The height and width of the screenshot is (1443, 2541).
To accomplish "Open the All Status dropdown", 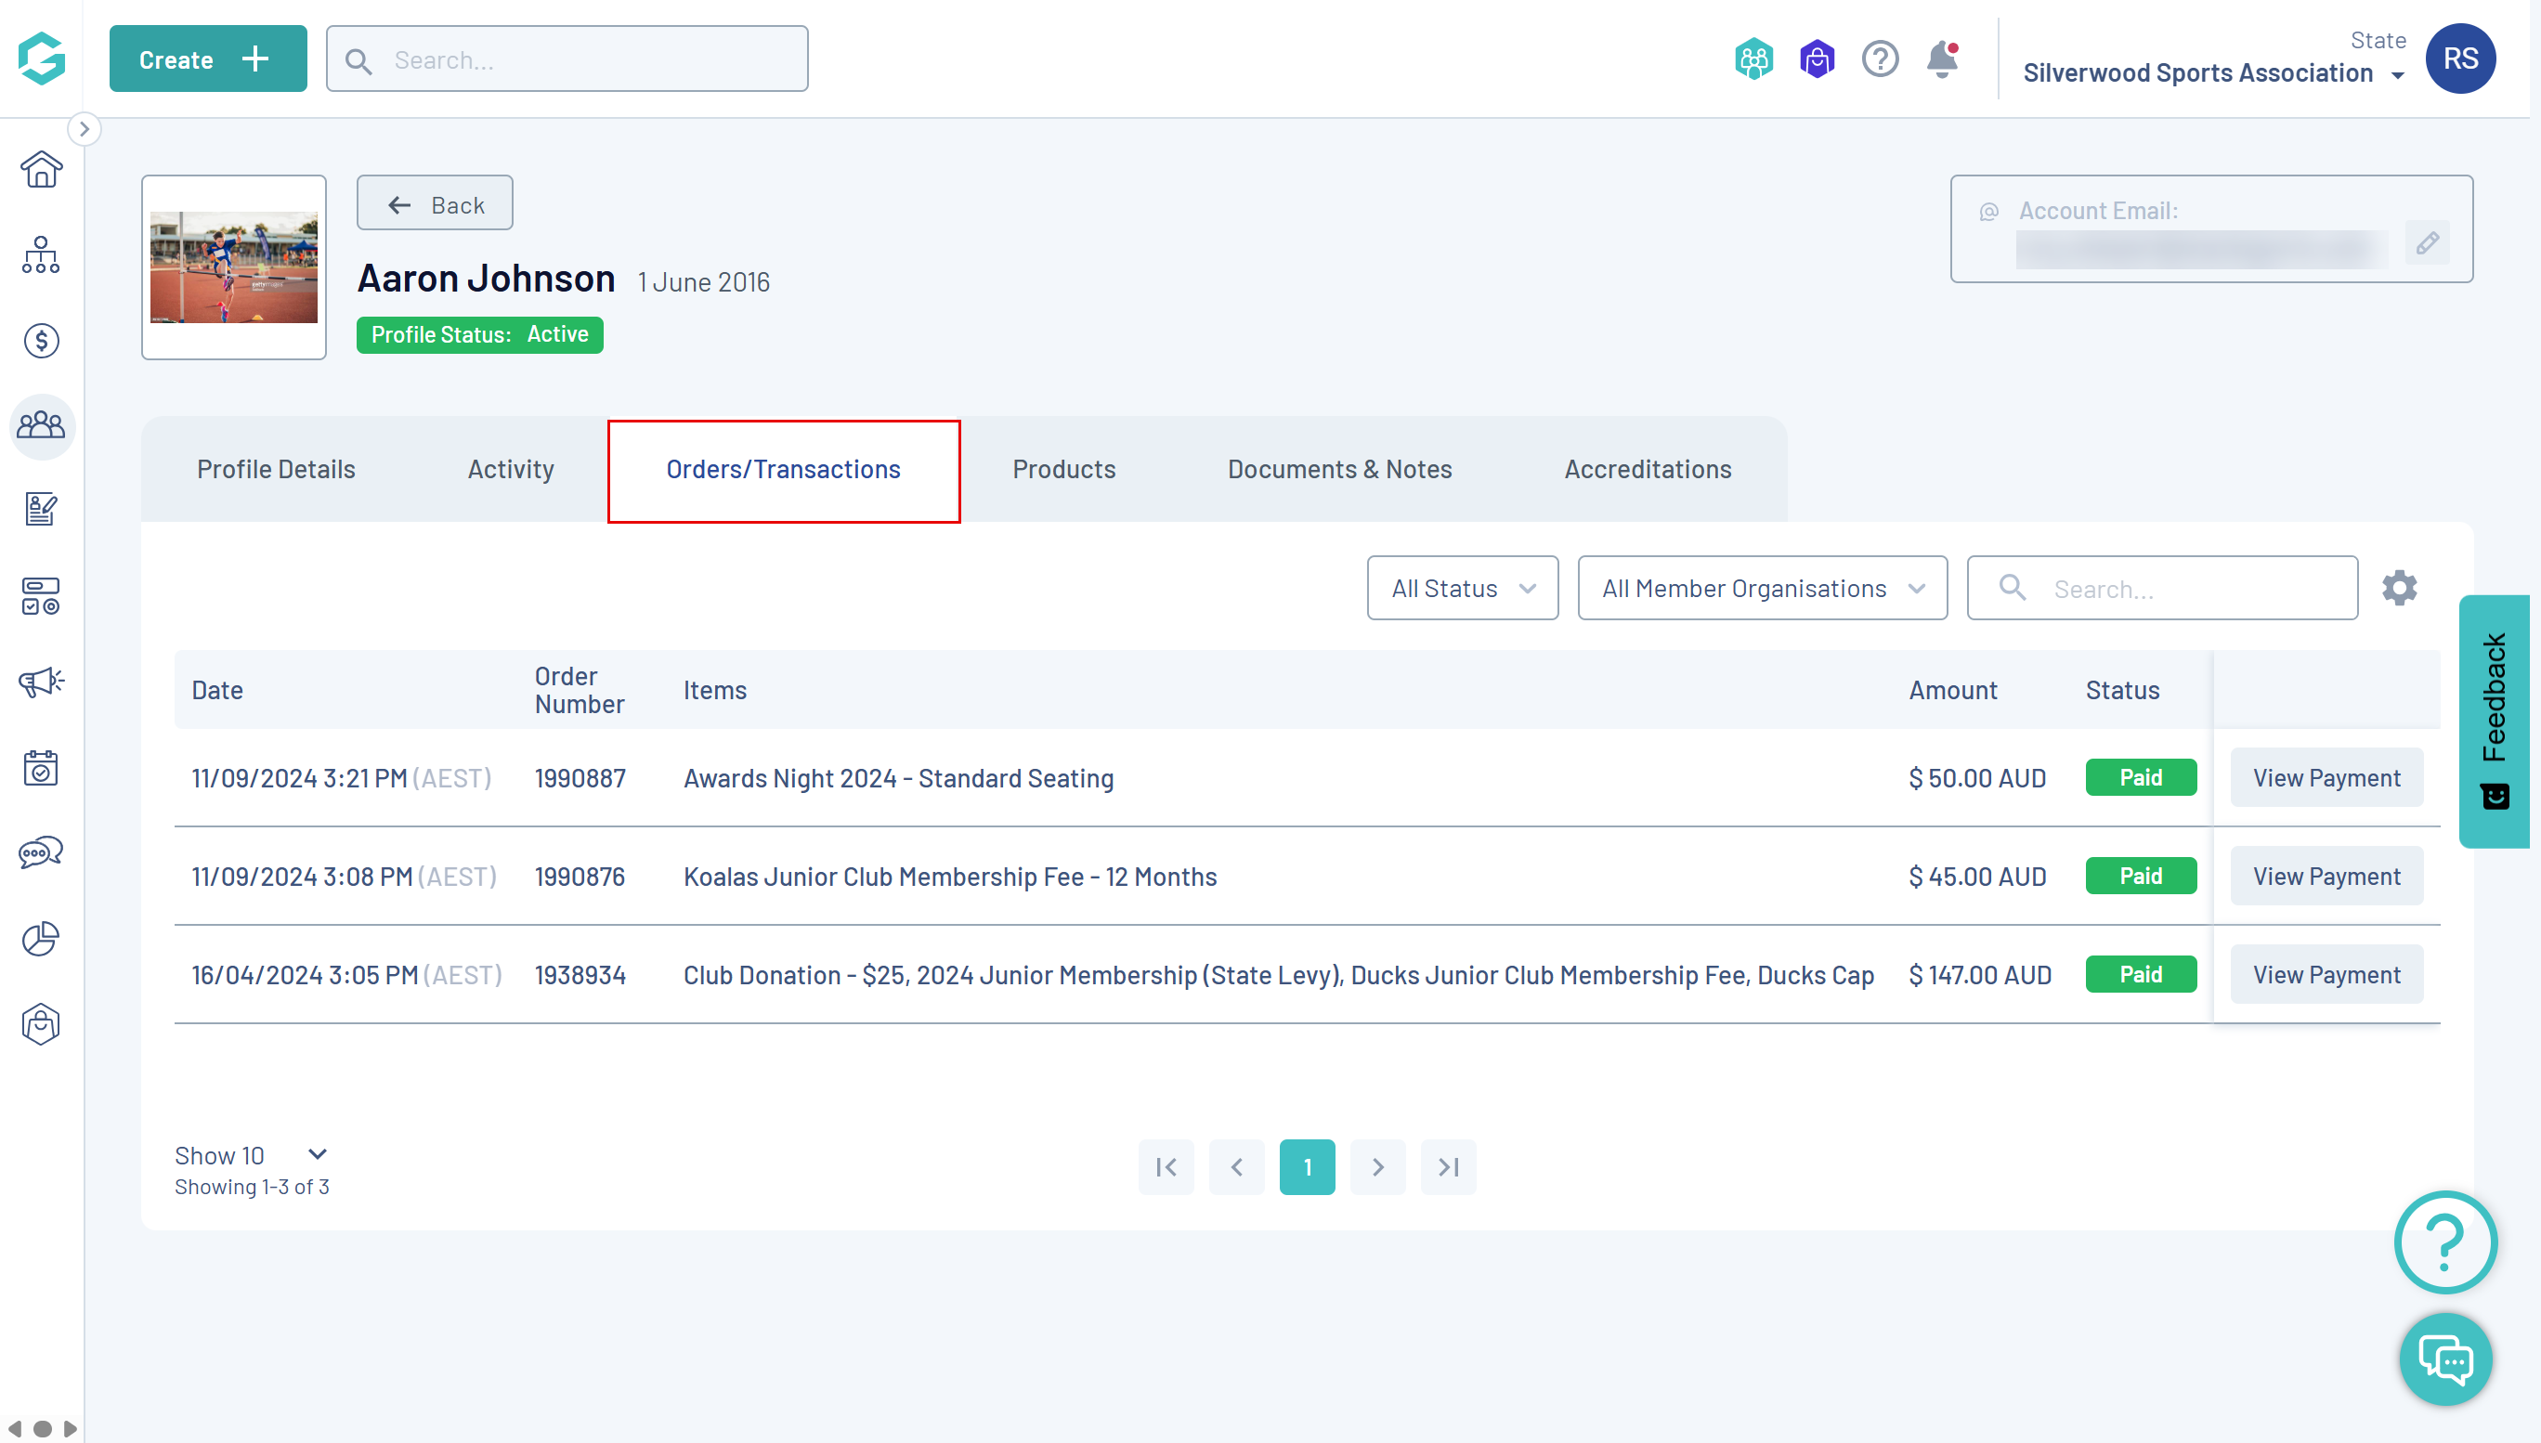I will [x=1462, y=588].
